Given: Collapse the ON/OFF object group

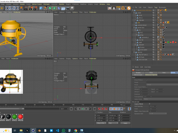Looking at the screenshot, I should pyautogui.click(x=135, y=45).
